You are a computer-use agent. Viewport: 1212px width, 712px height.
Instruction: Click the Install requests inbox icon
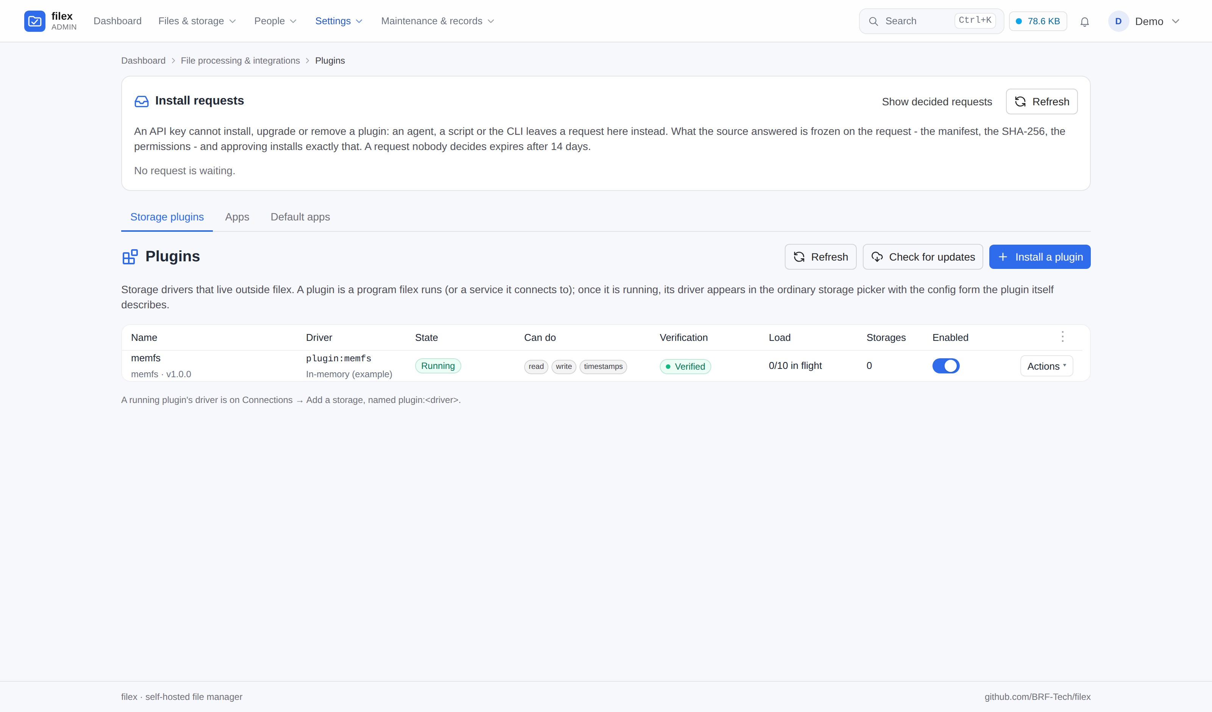(x=141, y=101)
